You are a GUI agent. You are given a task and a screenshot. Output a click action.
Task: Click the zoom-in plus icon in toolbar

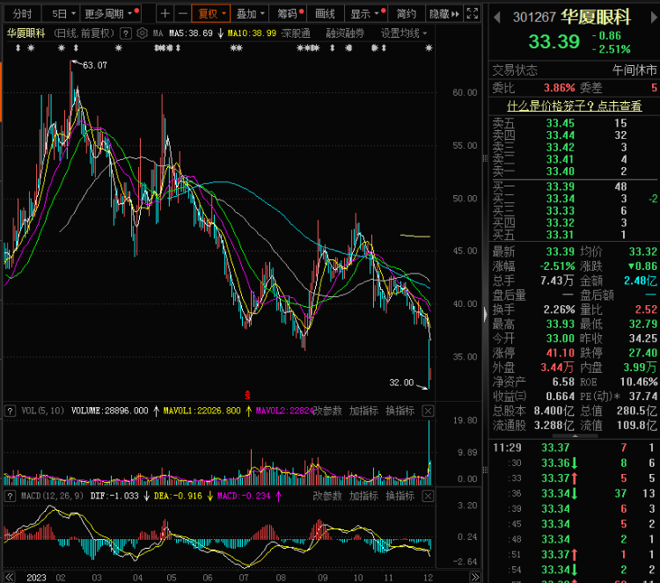click(x=165, y=14)
